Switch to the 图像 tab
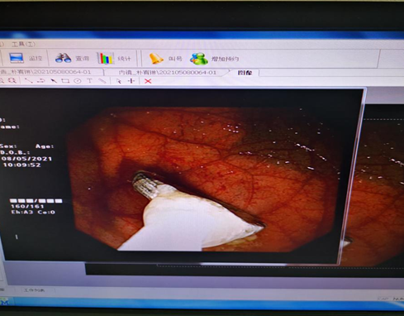This screenshot has height=316, width=404. (245, 73)
